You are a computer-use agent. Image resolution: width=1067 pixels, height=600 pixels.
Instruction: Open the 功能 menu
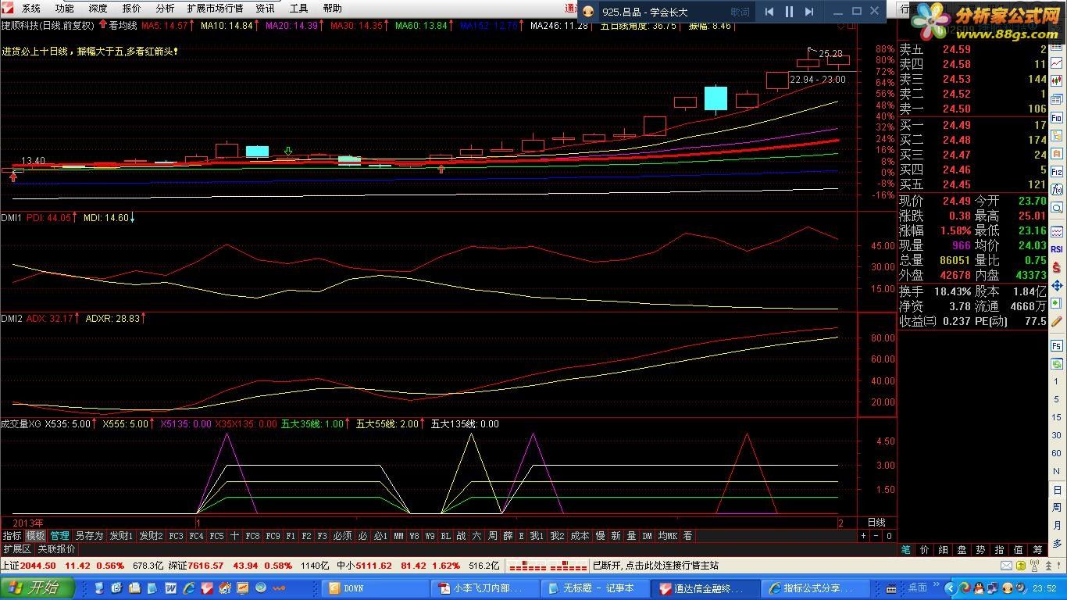click(65, 9)
